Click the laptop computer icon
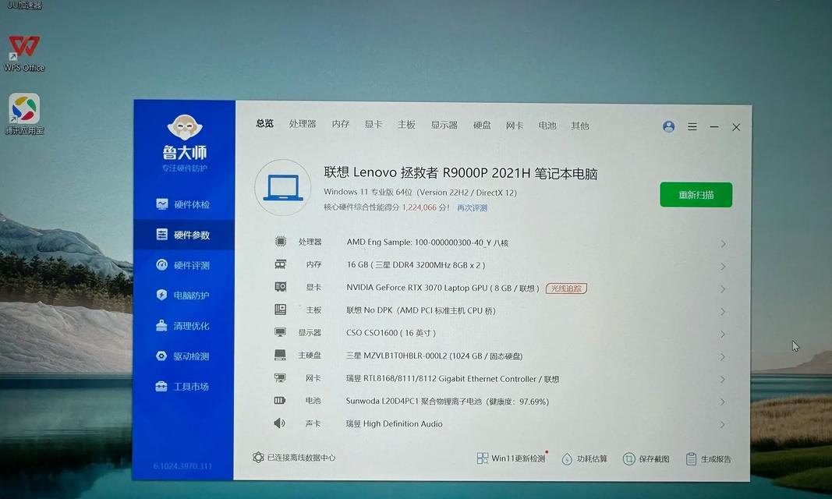Screen dimensions: 832x499 pyautogui.click(x=283, y=188)
